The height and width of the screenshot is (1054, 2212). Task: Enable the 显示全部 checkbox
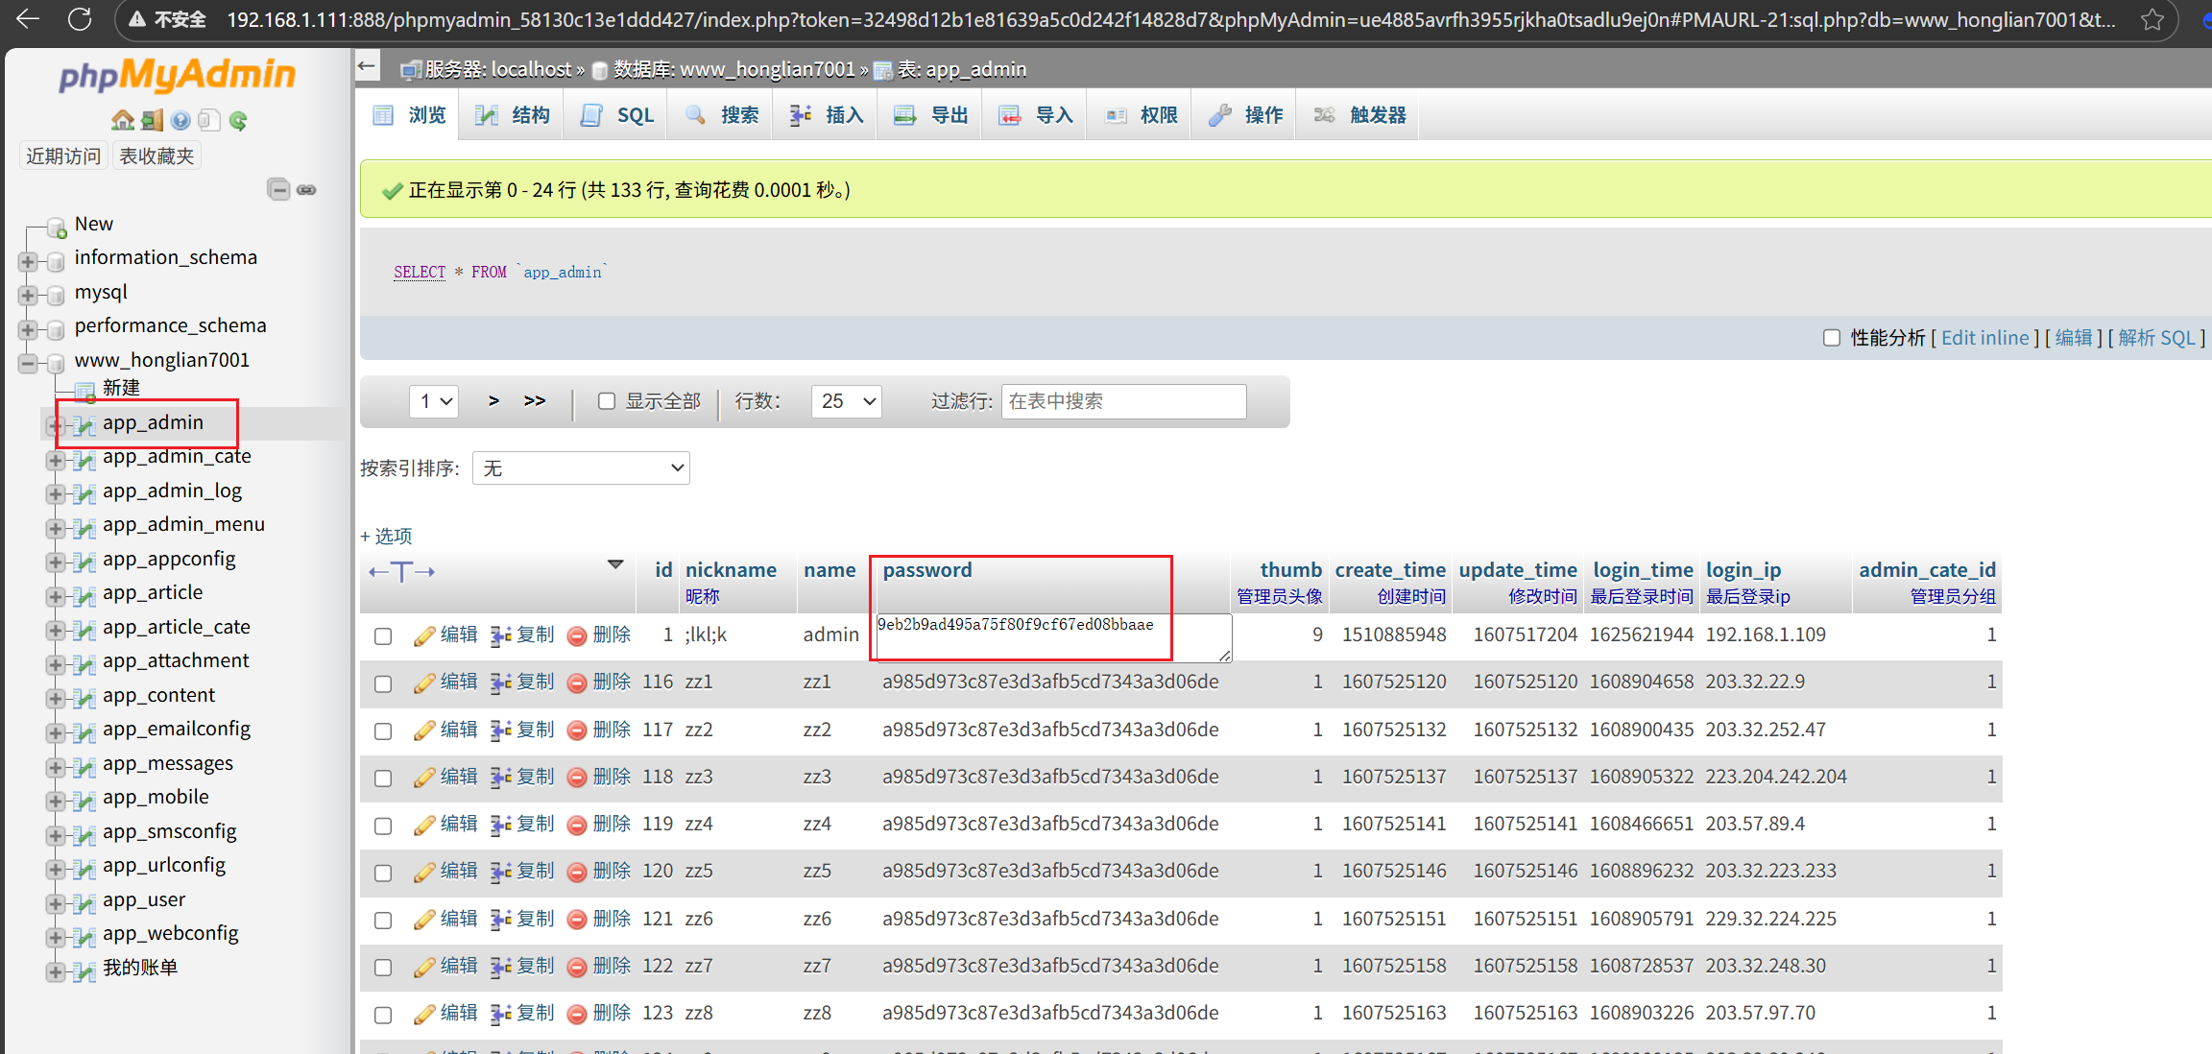point(607,401)
